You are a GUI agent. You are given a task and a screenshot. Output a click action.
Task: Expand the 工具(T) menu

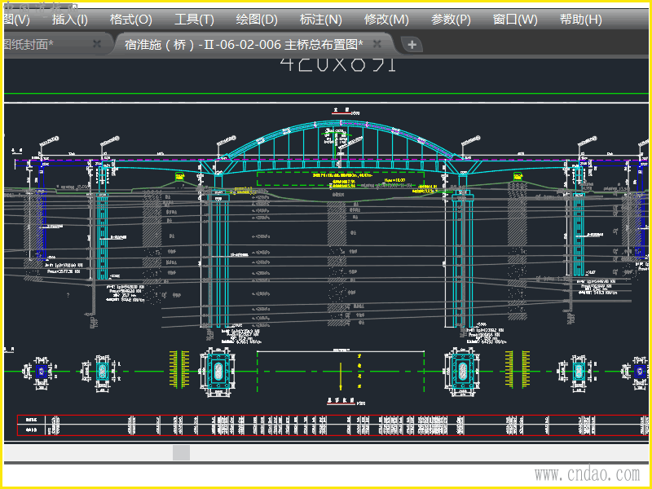coord(194,20)
